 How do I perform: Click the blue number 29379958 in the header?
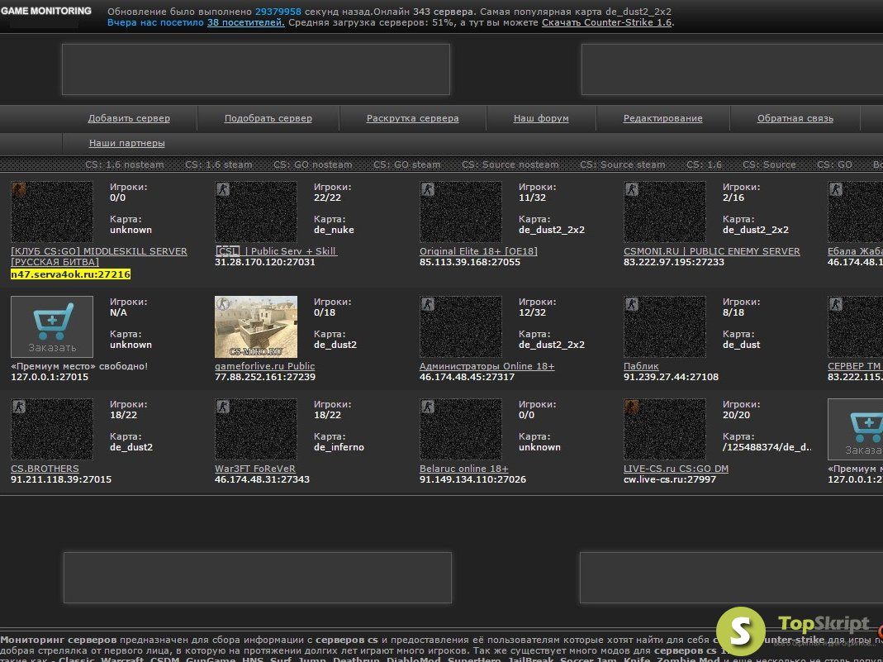pyautogui.click(x=278, y=12)
